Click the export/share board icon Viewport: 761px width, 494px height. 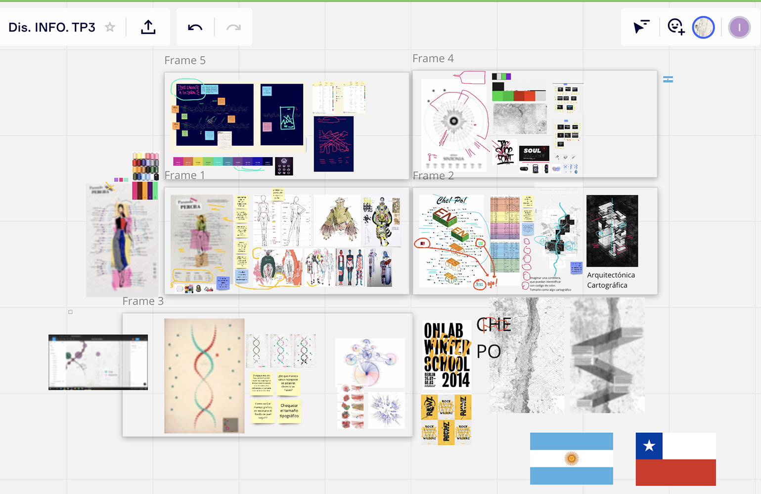[x=148, y=27]
